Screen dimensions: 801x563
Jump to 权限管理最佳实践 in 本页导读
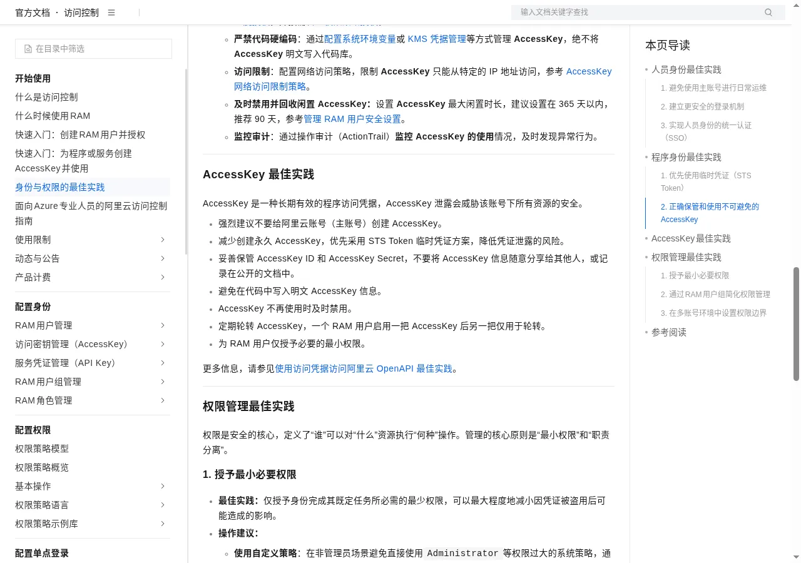(x=686, y=257)
